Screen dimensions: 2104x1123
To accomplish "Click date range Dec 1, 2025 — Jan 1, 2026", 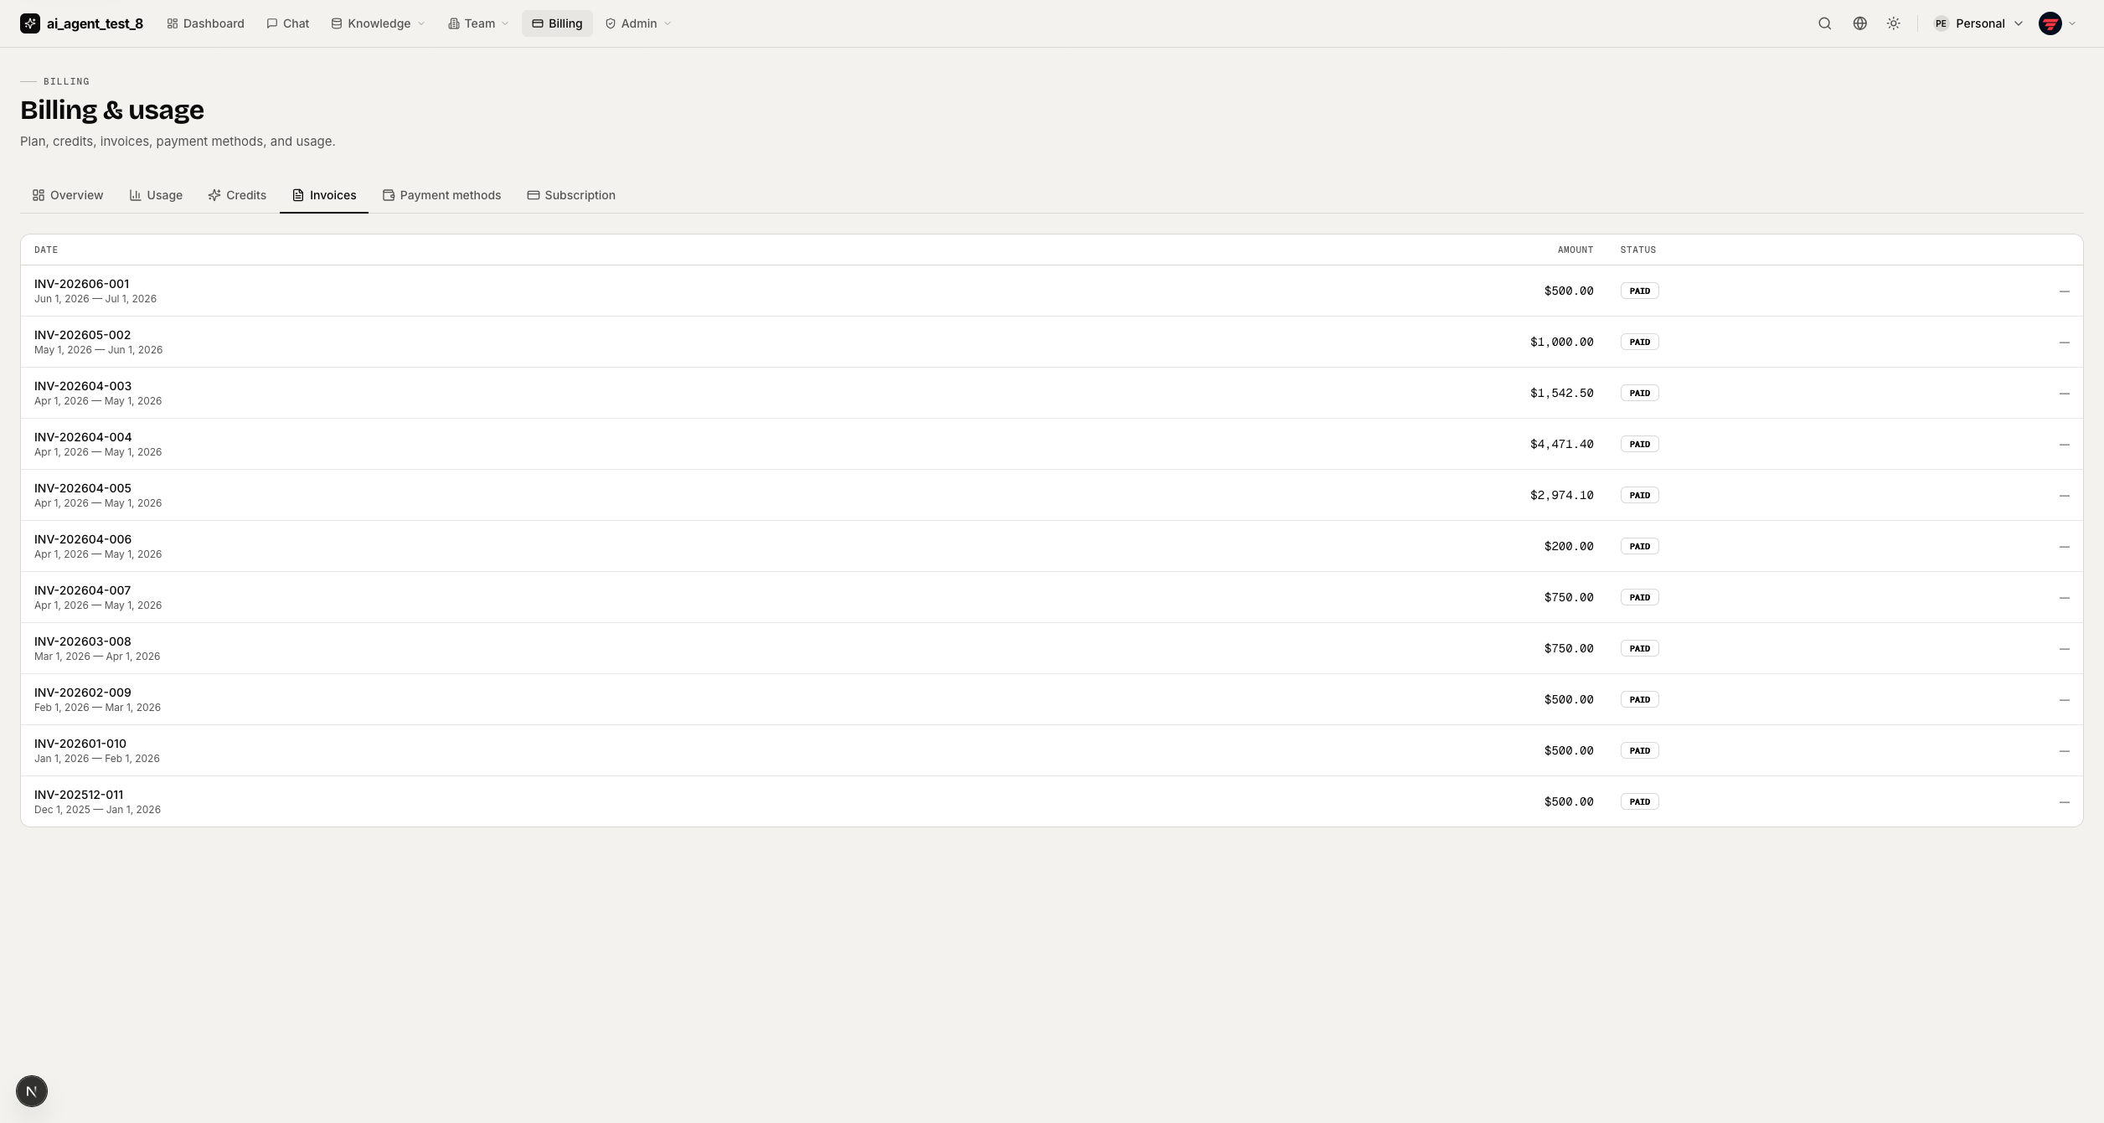I will click(x=97, y=810).
